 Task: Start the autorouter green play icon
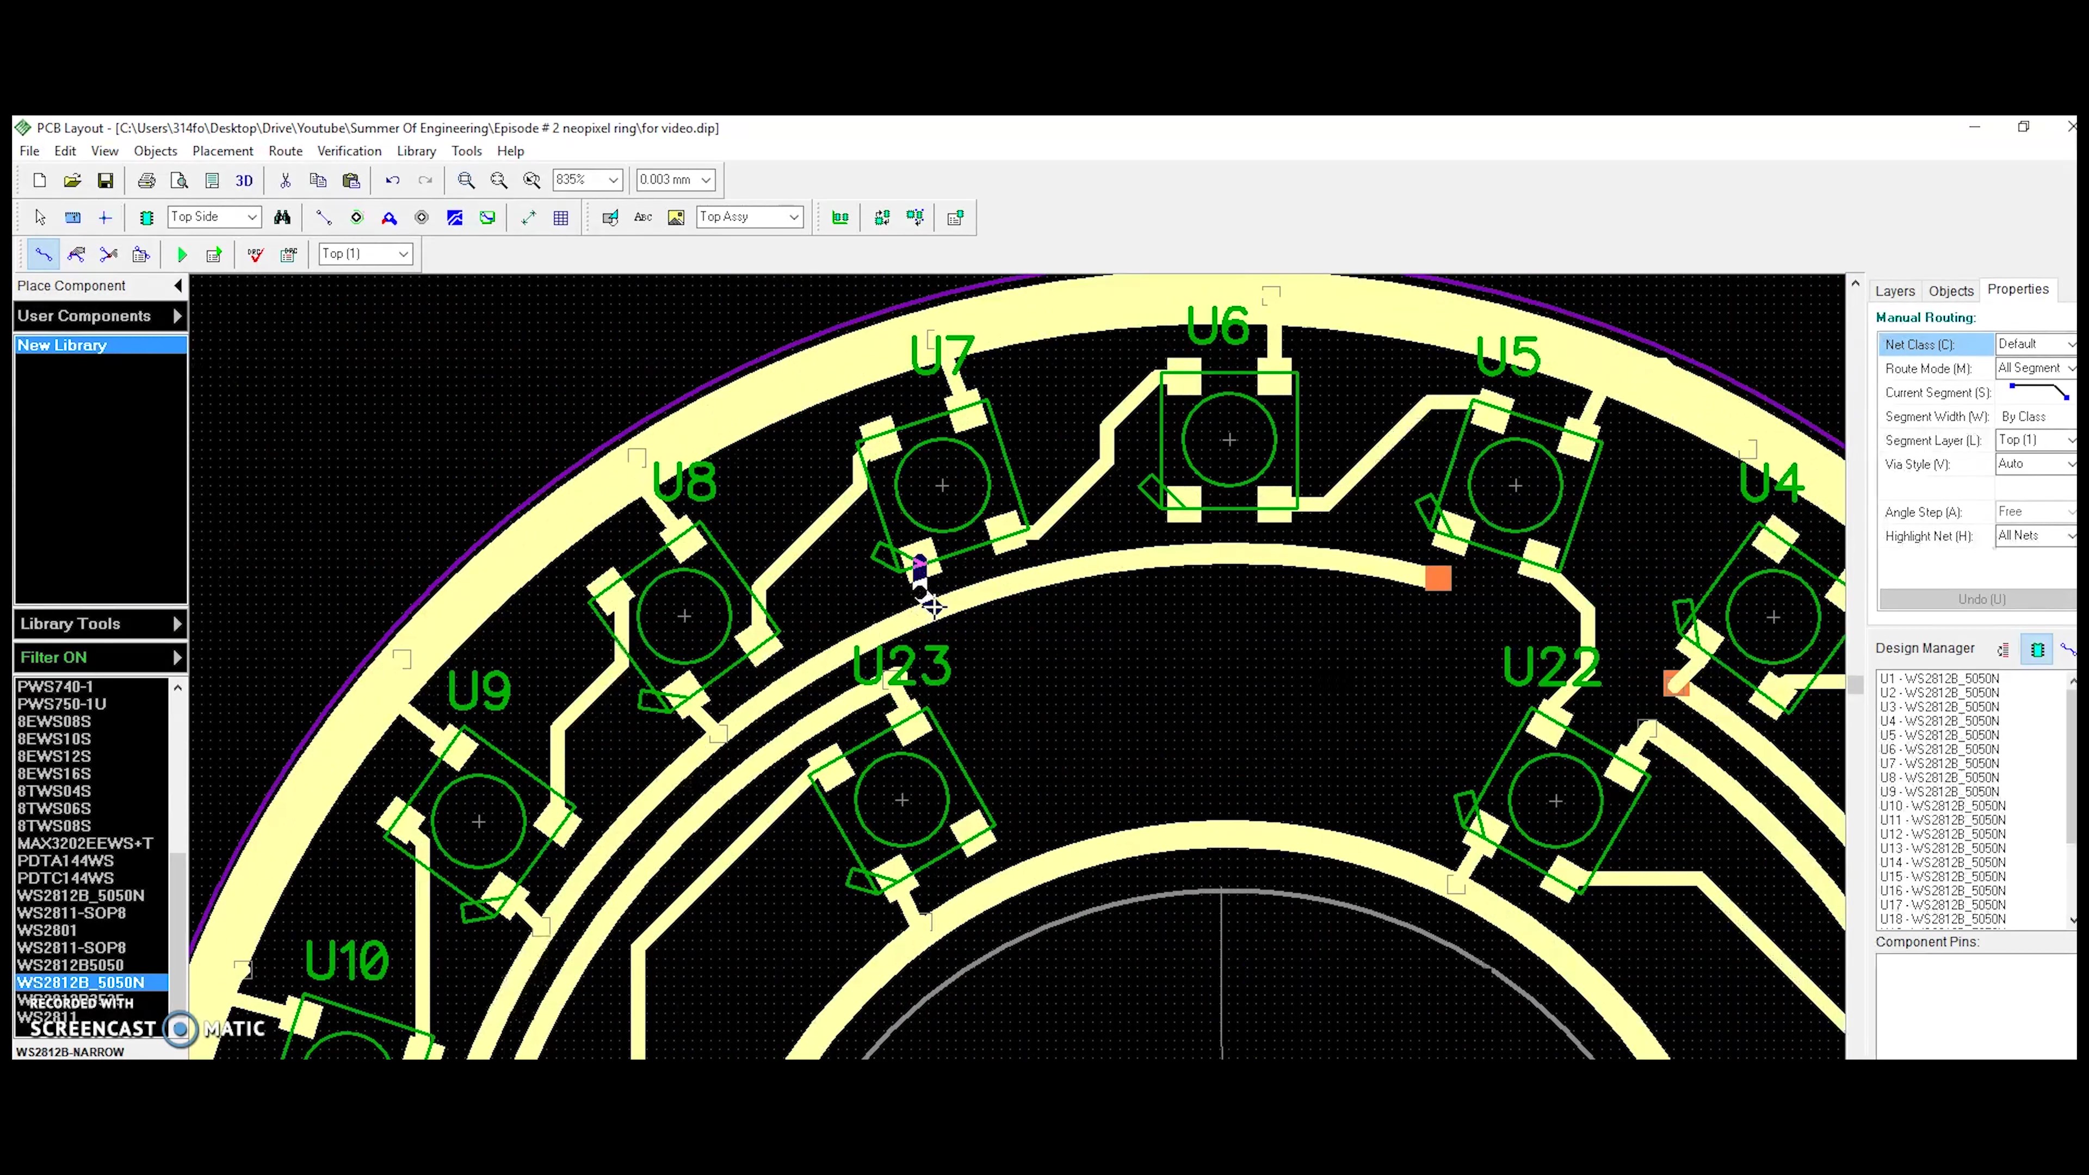coord(182,255)
